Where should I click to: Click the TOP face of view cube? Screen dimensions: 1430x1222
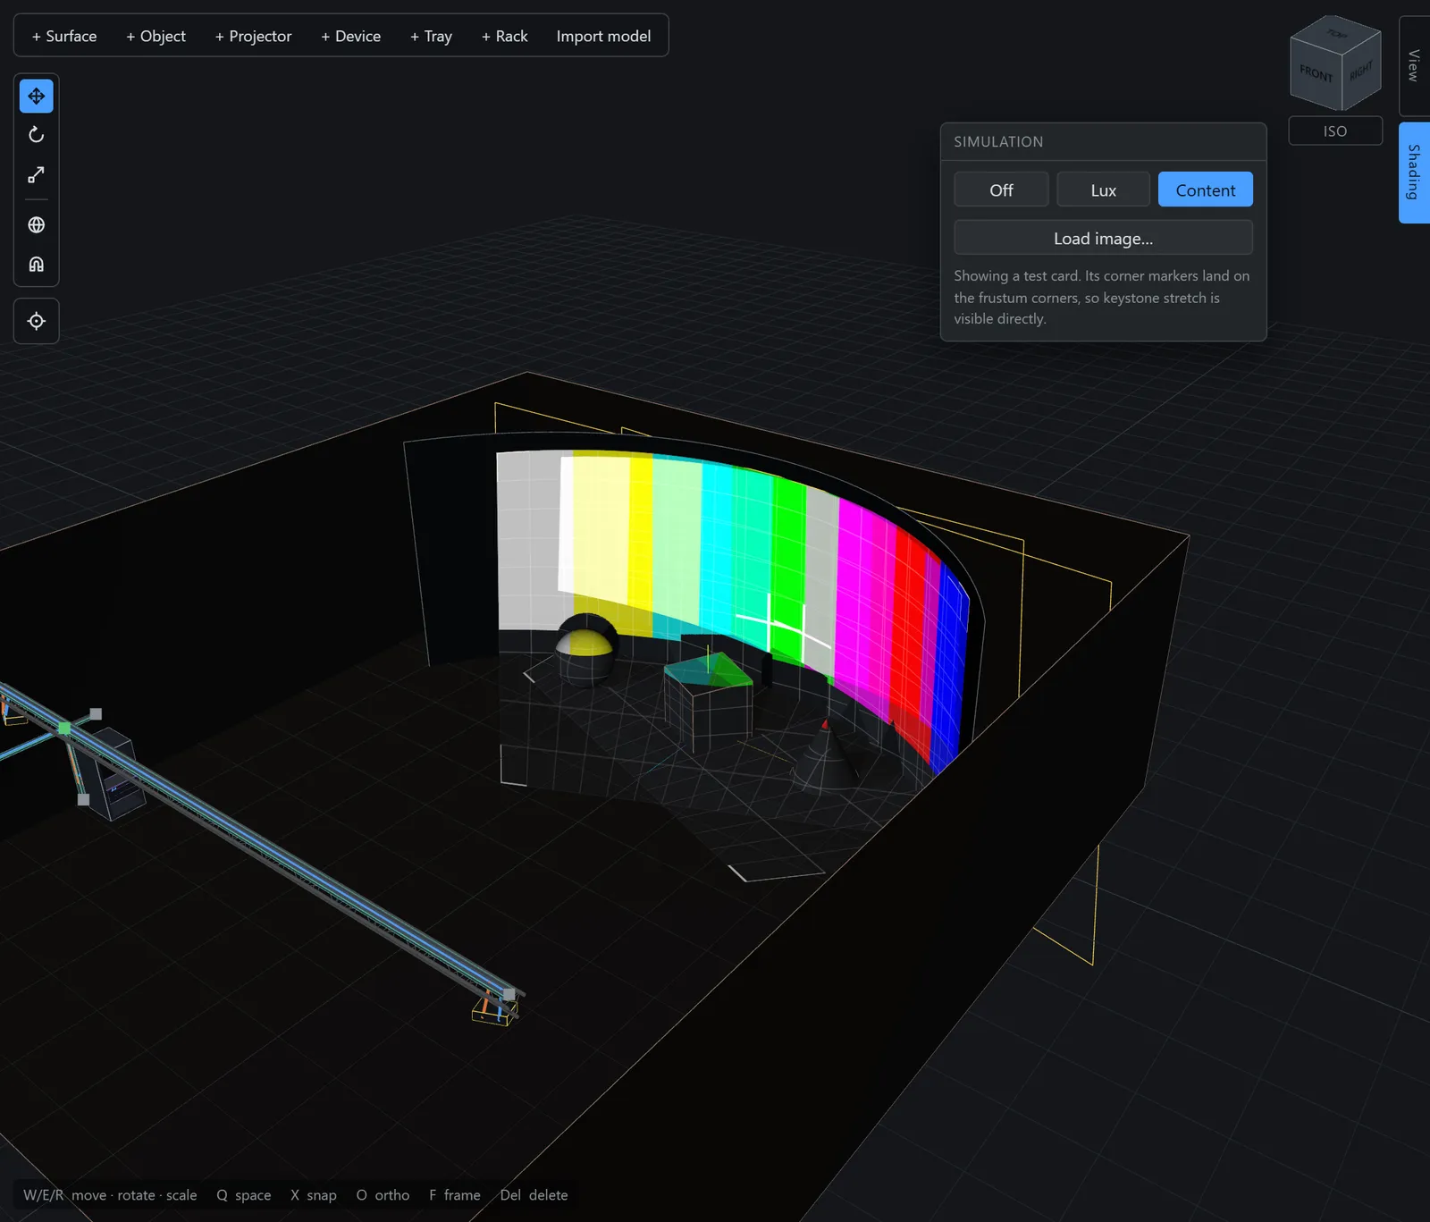(x=1336, y=34)
